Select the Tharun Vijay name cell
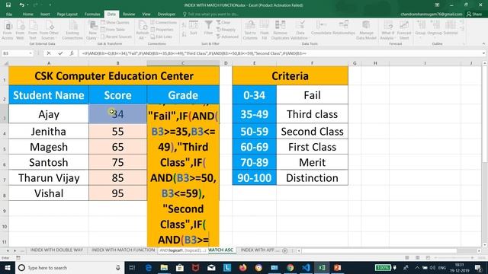488x274 pixels. pos(49,178)
